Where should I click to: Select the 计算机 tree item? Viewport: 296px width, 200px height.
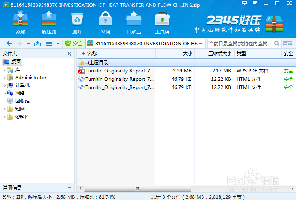pos(18,85)
